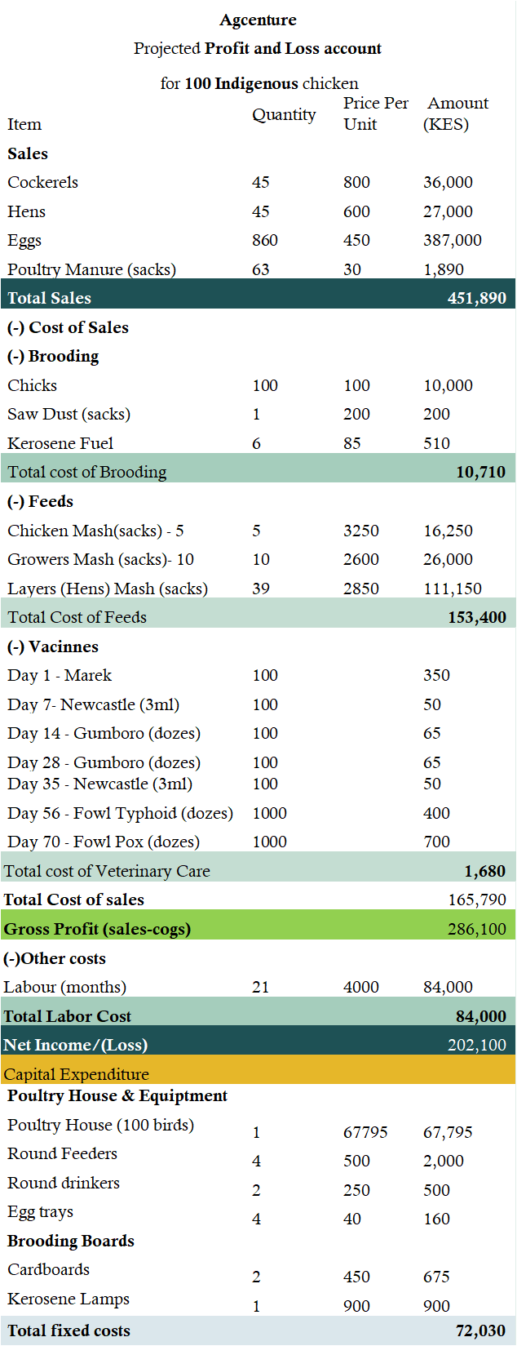The height and width of the screenshot is (1346, 517).
Task: Click the Total cost of Brooding row
Action: click(x=258, y=472)
